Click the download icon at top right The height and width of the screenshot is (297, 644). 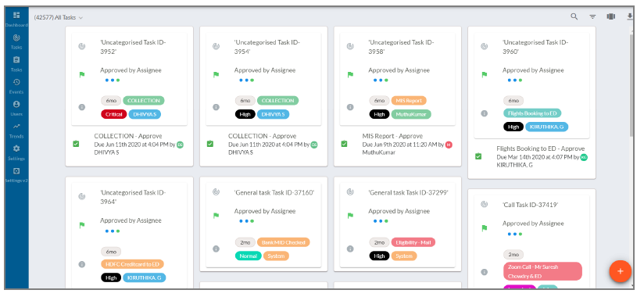[630, 17]
